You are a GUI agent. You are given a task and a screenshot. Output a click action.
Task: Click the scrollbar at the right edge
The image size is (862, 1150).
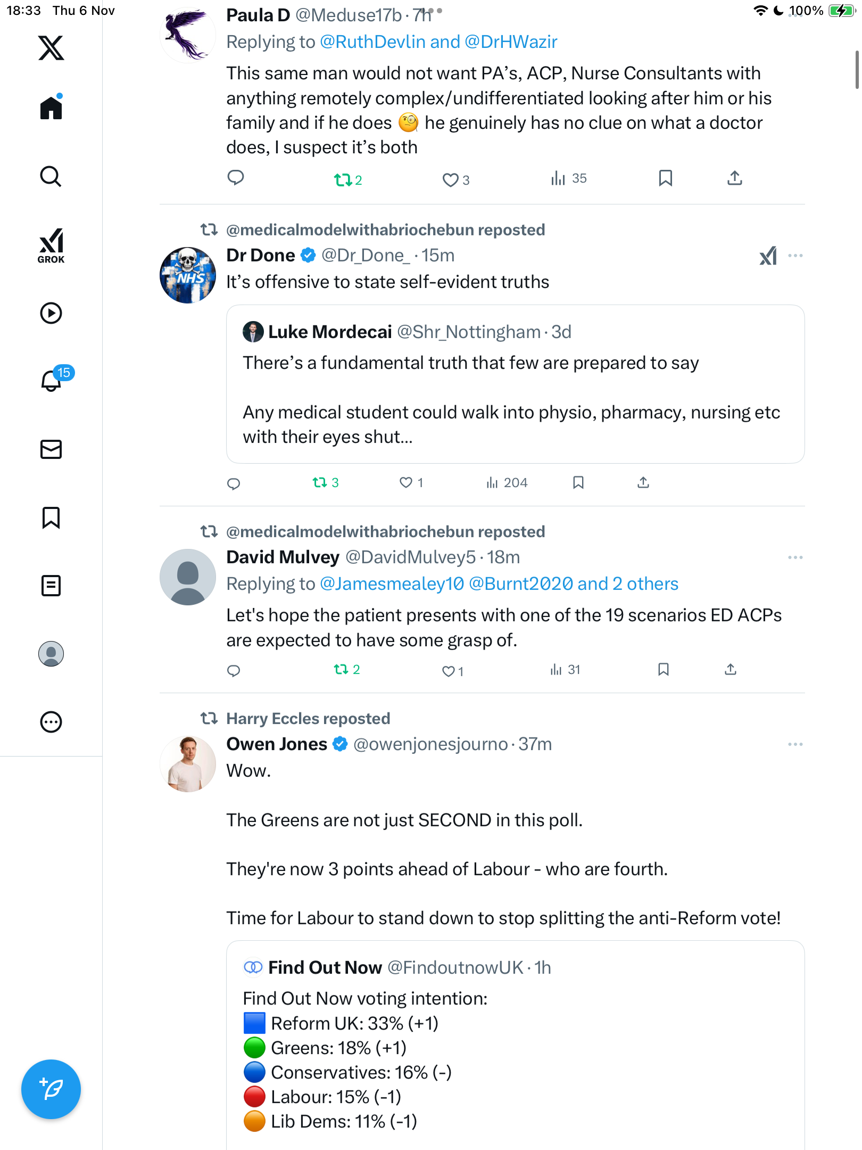(856, 70)
